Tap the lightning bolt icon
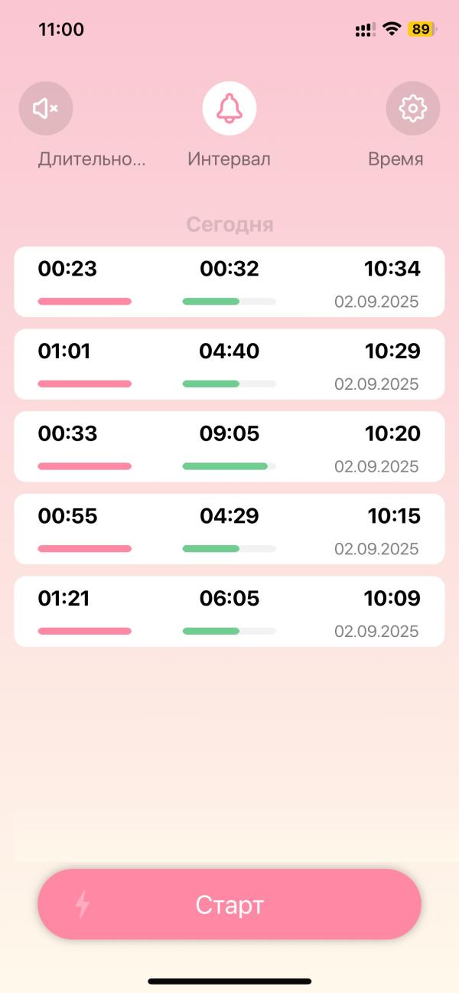 [83, 904]
